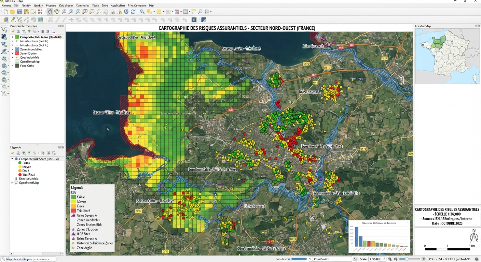The image size is (481, 262).
Task: Click the last icon in Couches panel toolbar
Action: point(53,31)
